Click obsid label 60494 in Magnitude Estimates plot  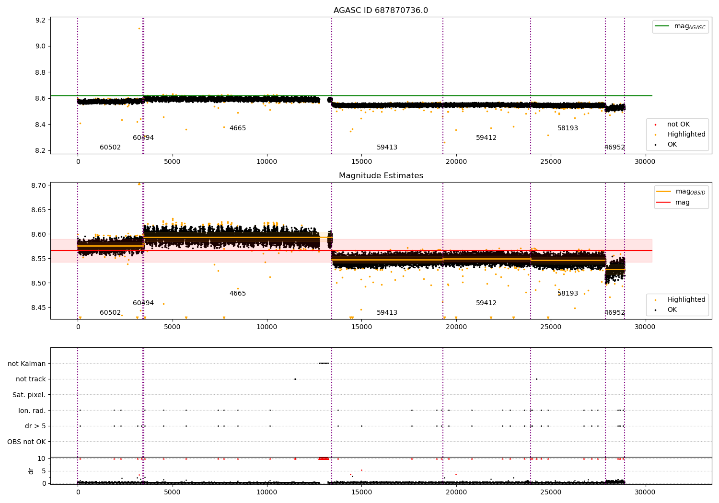coord(143,303)
